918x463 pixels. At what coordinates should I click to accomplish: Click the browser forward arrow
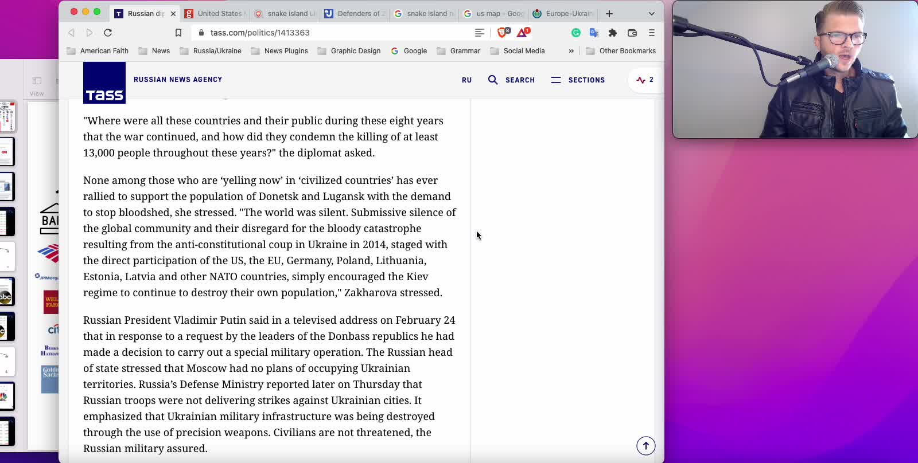click(89, 33)
